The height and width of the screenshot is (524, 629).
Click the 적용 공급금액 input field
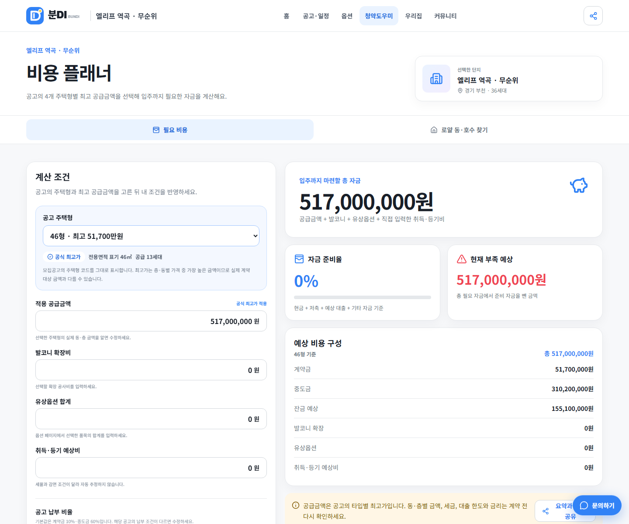click(x=151, y=321)
